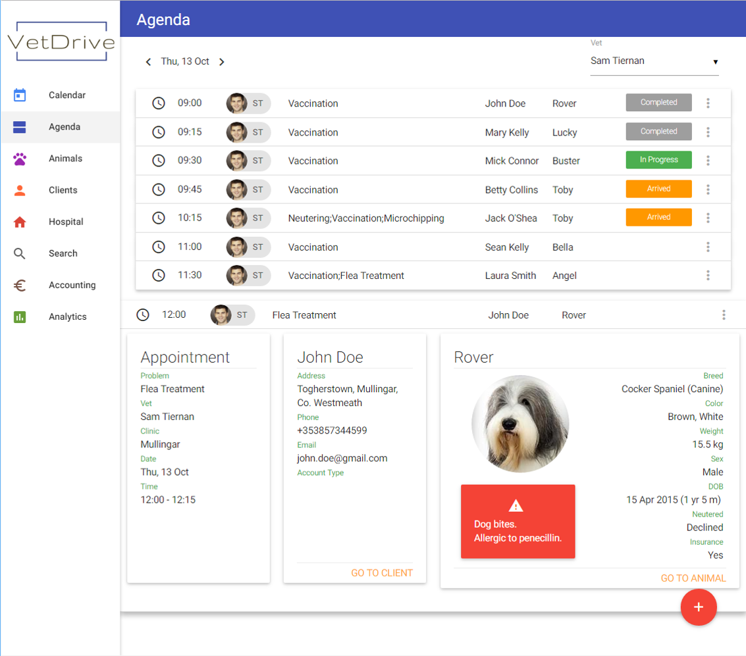The height and width of the screenshot is (656, 746).
Task: Click the Mullingar clinic value
Action: coord(161,445)
